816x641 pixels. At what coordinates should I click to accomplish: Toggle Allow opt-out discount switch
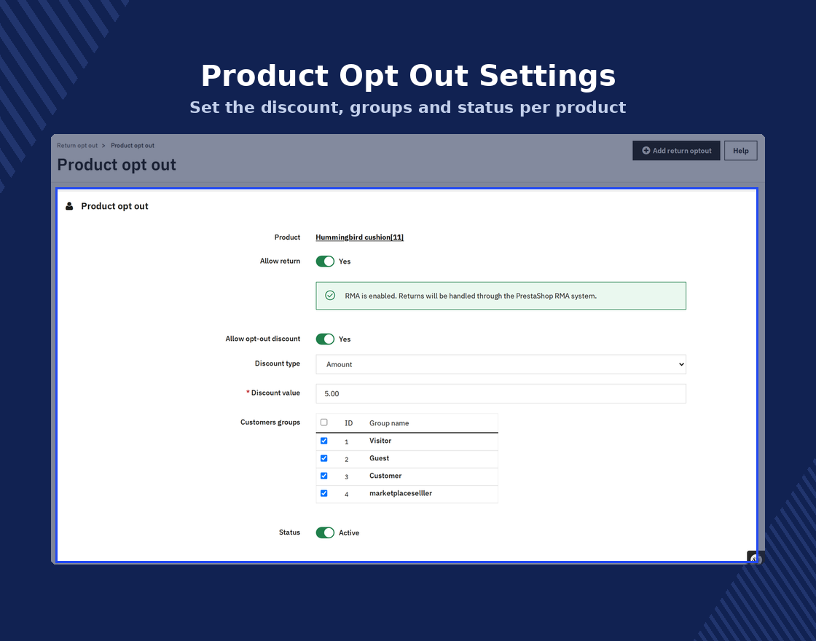click(x=325, y=339)
